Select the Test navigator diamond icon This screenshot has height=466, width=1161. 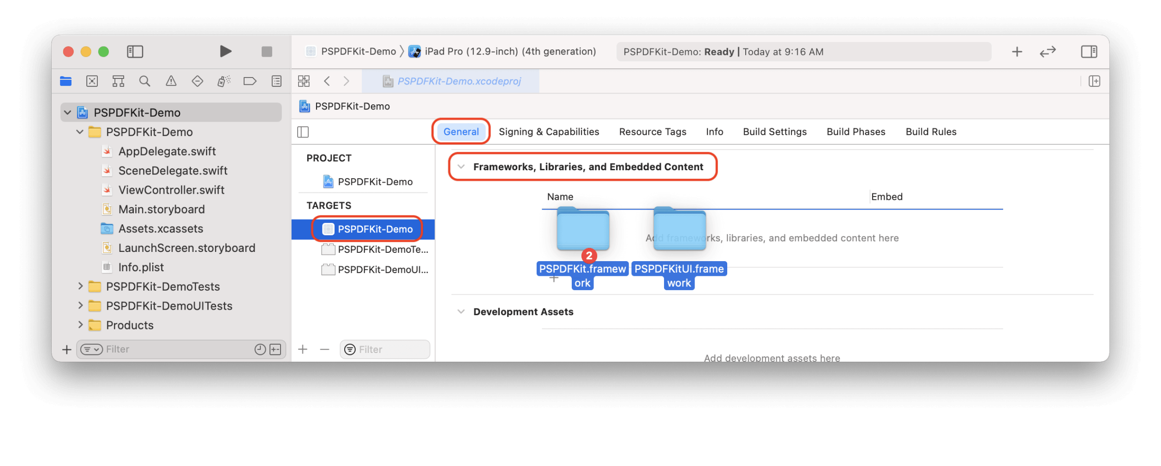coord(197,81)
